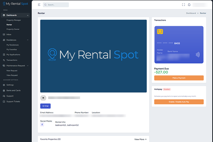Screen dimensions: 213x142
Task: Click Renter breadcrumb link
Action: click(x=203, y=13)
